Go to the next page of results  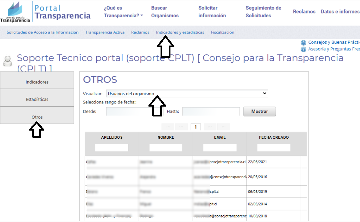coord(210,127)
